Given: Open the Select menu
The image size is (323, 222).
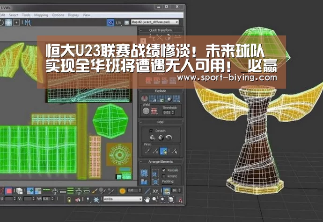Looking at the screenshot, I should [14, 15].
